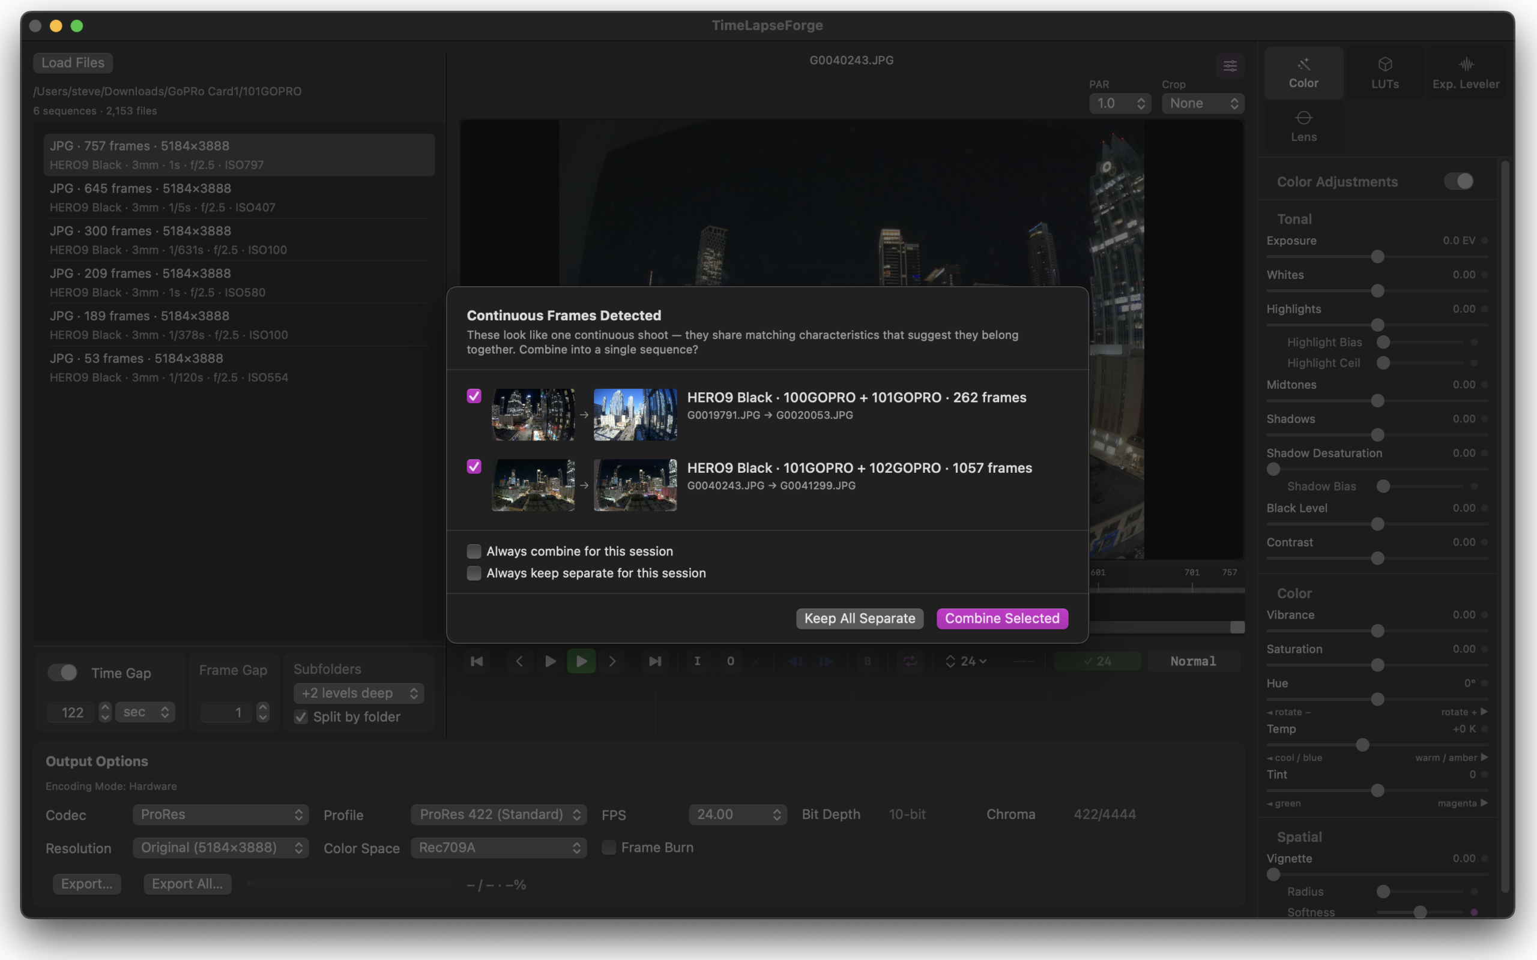
Task: Click the Export... button
Action: 87,884
